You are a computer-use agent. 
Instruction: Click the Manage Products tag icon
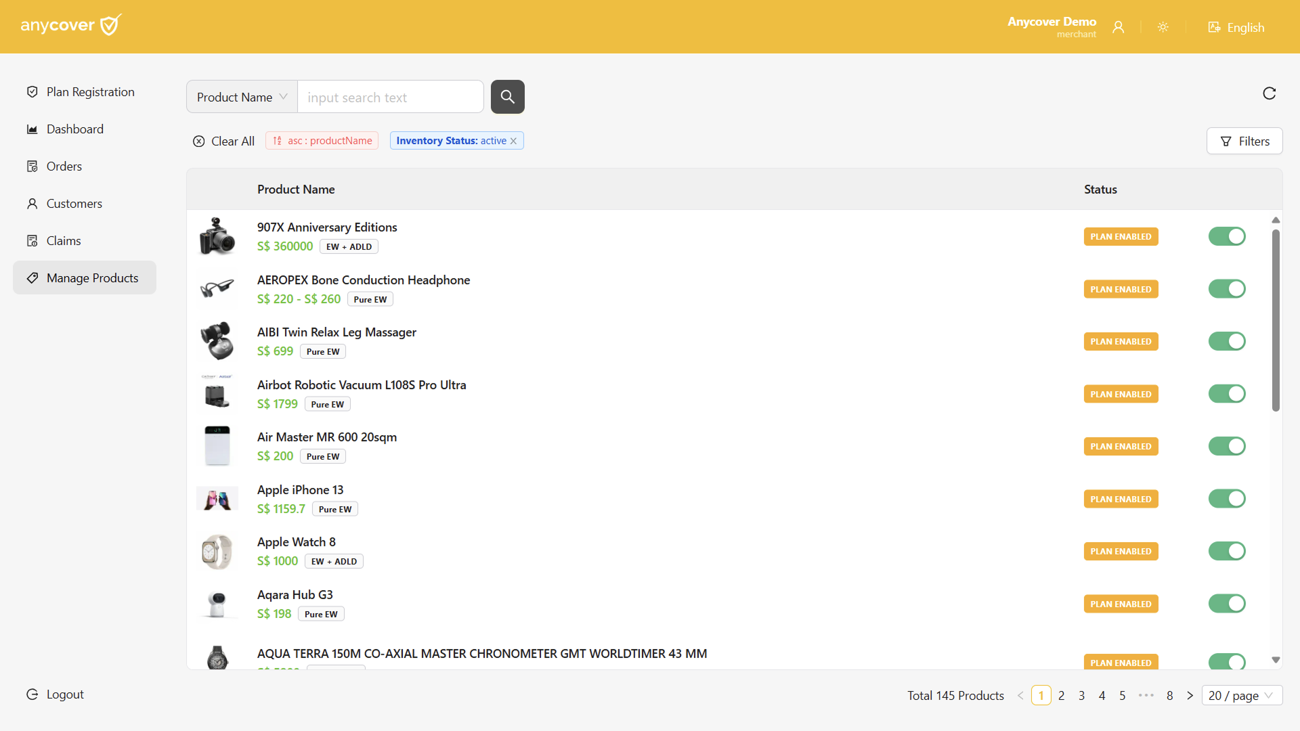[x=32, y=278]
